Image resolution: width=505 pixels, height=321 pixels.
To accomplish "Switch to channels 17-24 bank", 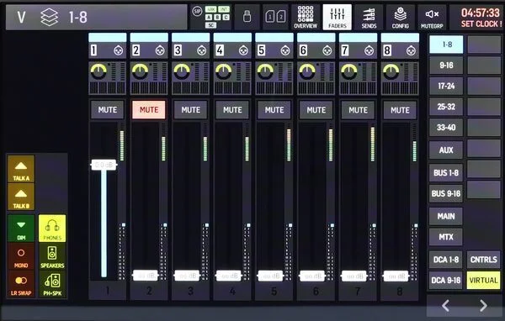I will pyautogui.click(x=446, y=86).
